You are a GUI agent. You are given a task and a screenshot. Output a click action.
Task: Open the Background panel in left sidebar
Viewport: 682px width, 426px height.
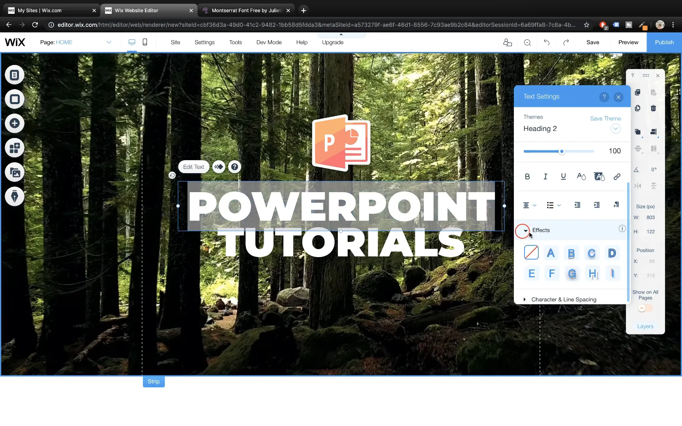[x=15, y=99]
